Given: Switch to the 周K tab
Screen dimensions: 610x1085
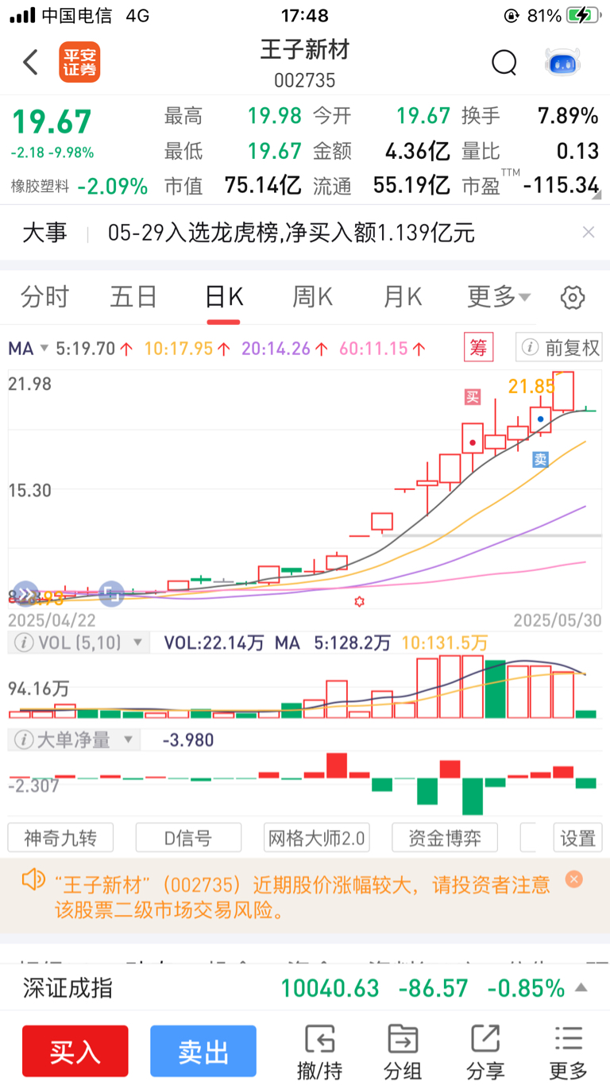Looking at the screenshot, I should click(x=313, y=297).
